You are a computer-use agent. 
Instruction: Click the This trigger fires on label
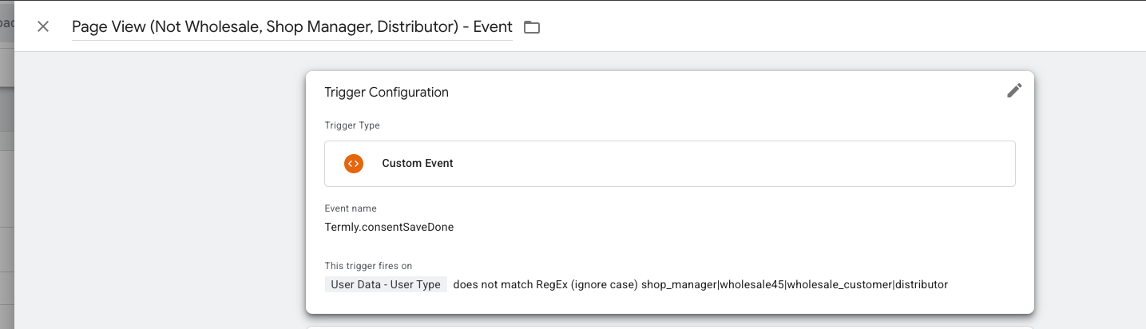[x=368, y=266]
